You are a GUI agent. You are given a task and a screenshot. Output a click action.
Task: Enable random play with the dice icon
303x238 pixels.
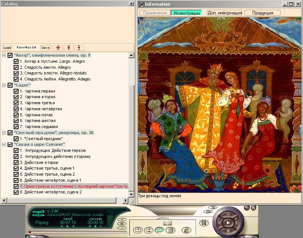170,230
